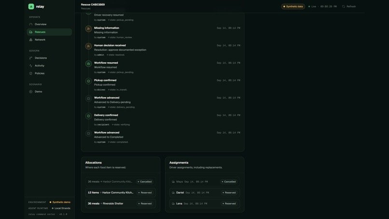
Task: Click the Policies shield icon
Action: (x=31, y=73)
